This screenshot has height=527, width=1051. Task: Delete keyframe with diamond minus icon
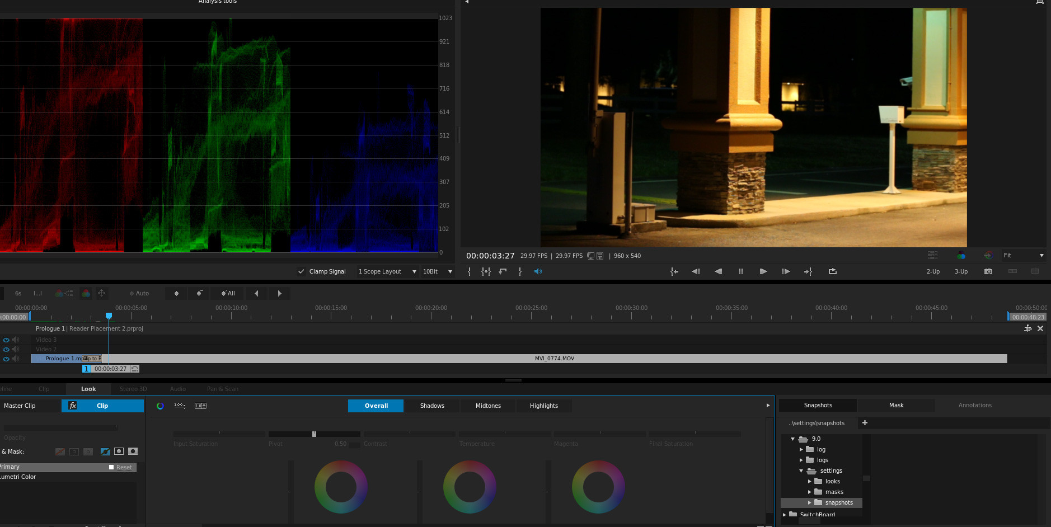[x=199, y=293]
